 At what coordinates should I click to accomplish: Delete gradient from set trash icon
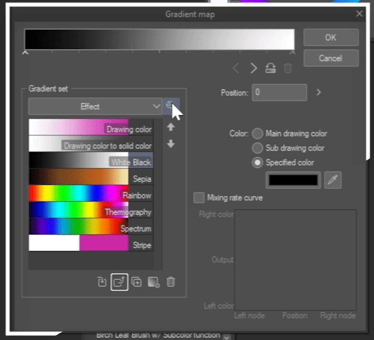click(x=171, y=282)
